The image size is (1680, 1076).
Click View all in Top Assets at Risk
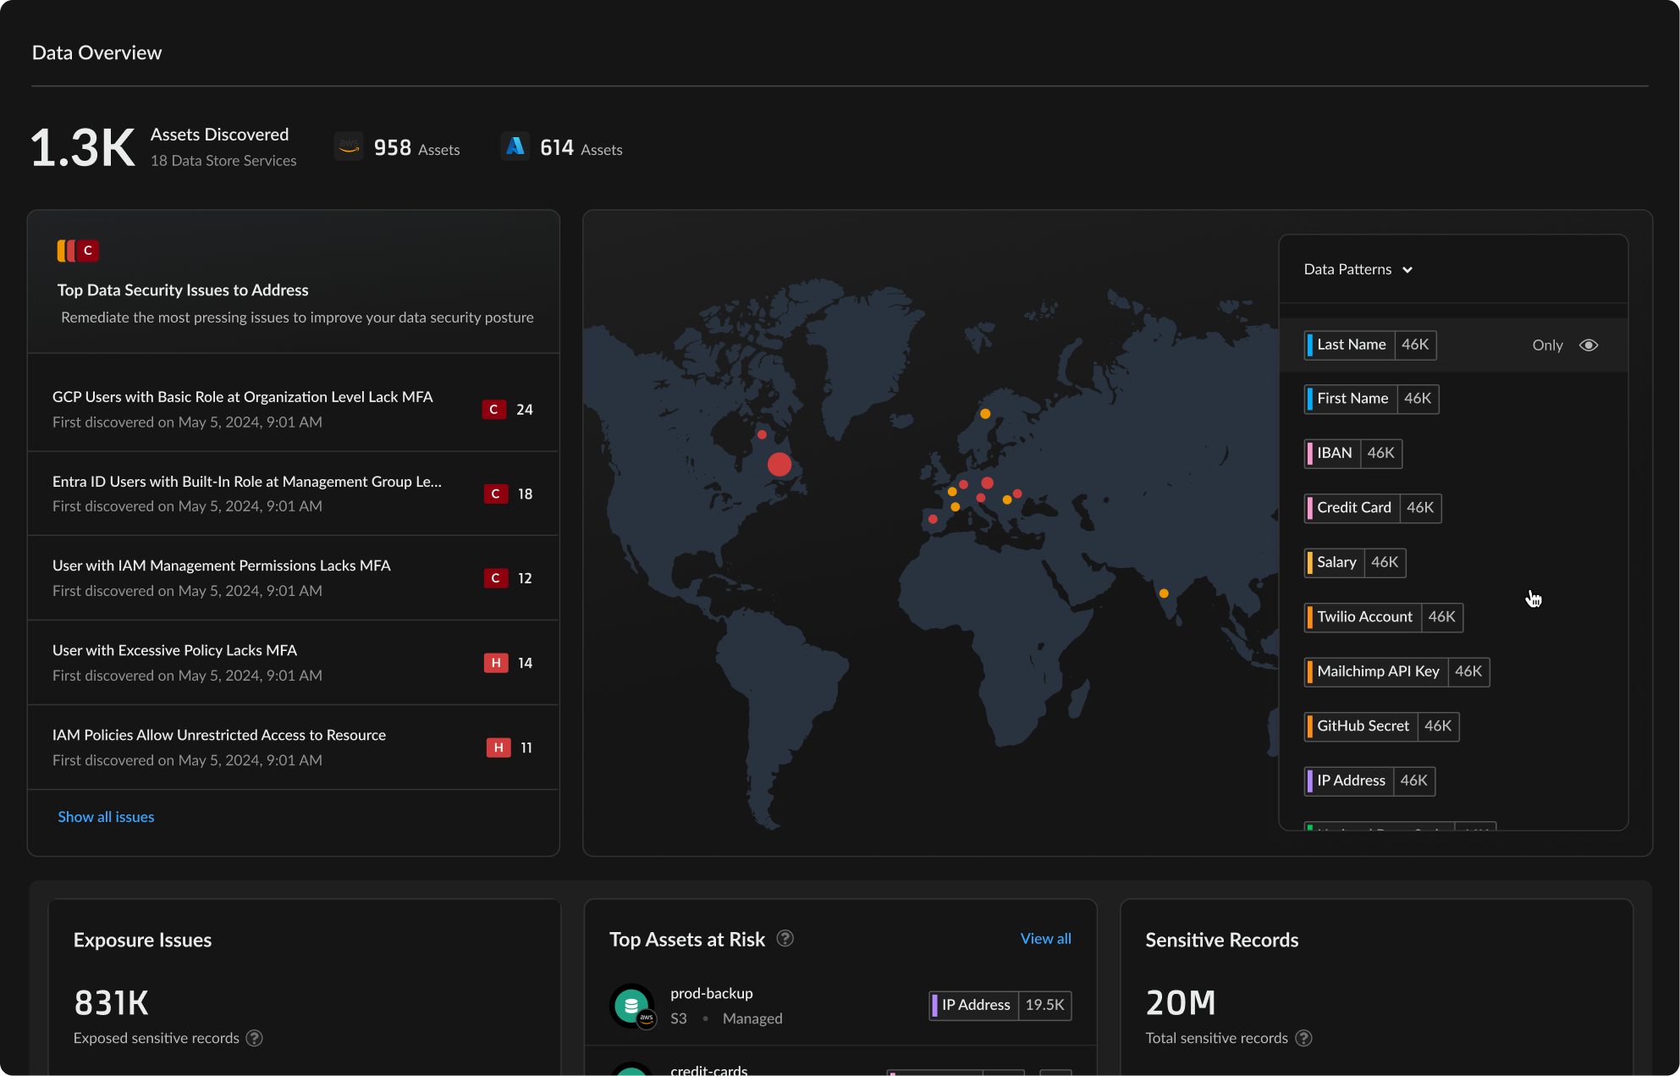[1045, 939]
